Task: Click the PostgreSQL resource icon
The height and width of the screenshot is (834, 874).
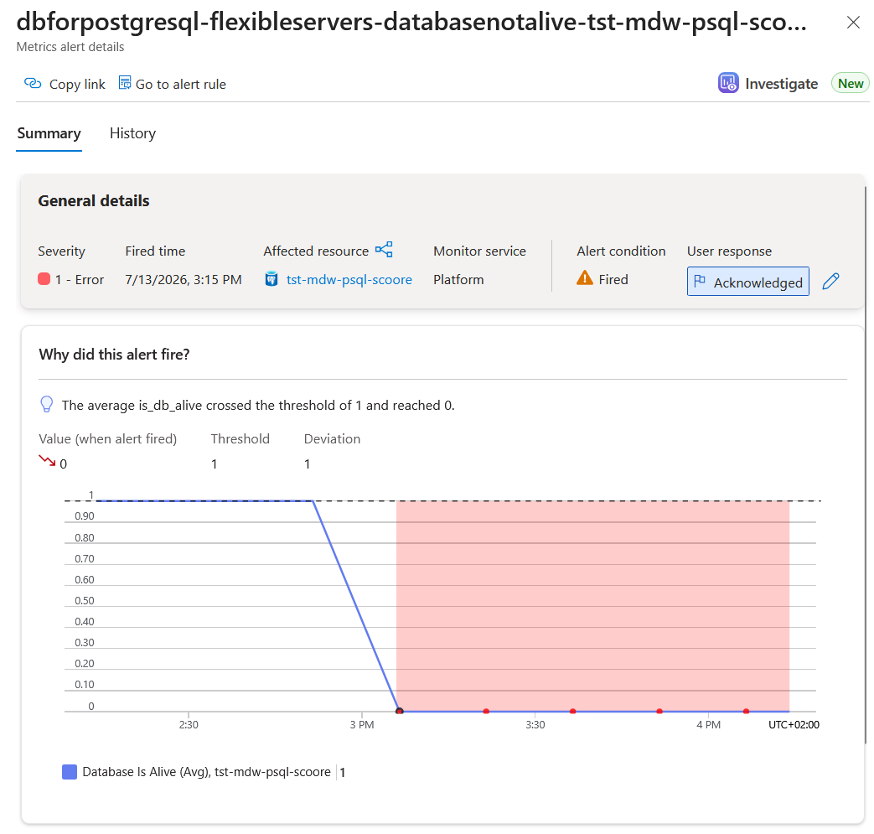Action: pyautogui.click(x=272, y=279)
